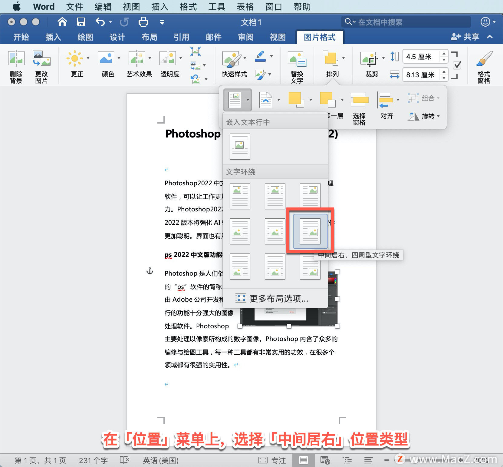Open the Corrections (更正) tool

[74, 58]
